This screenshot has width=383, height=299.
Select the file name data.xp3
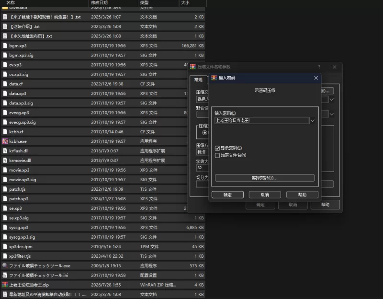[x=18, y=93]
